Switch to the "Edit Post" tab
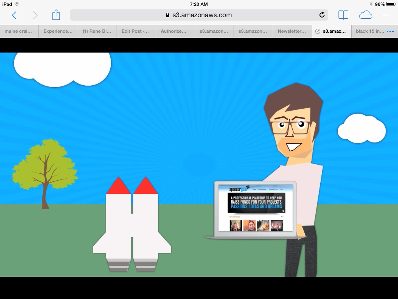398x299 pixels. [x=135, y=31]
